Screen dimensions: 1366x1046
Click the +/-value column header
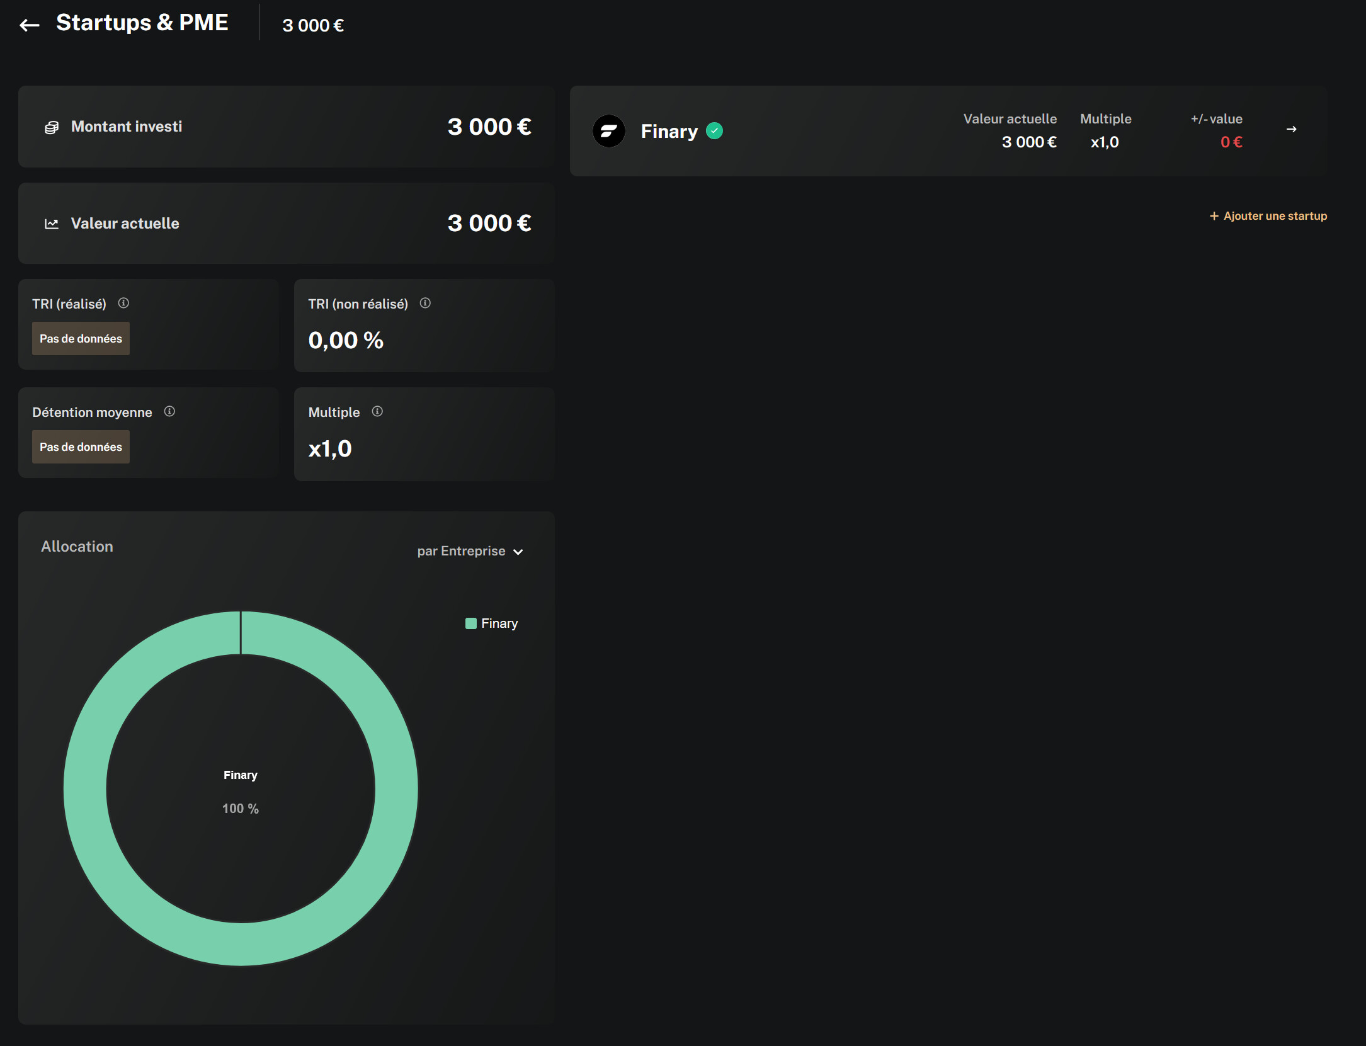click(x=1216, y=119)
